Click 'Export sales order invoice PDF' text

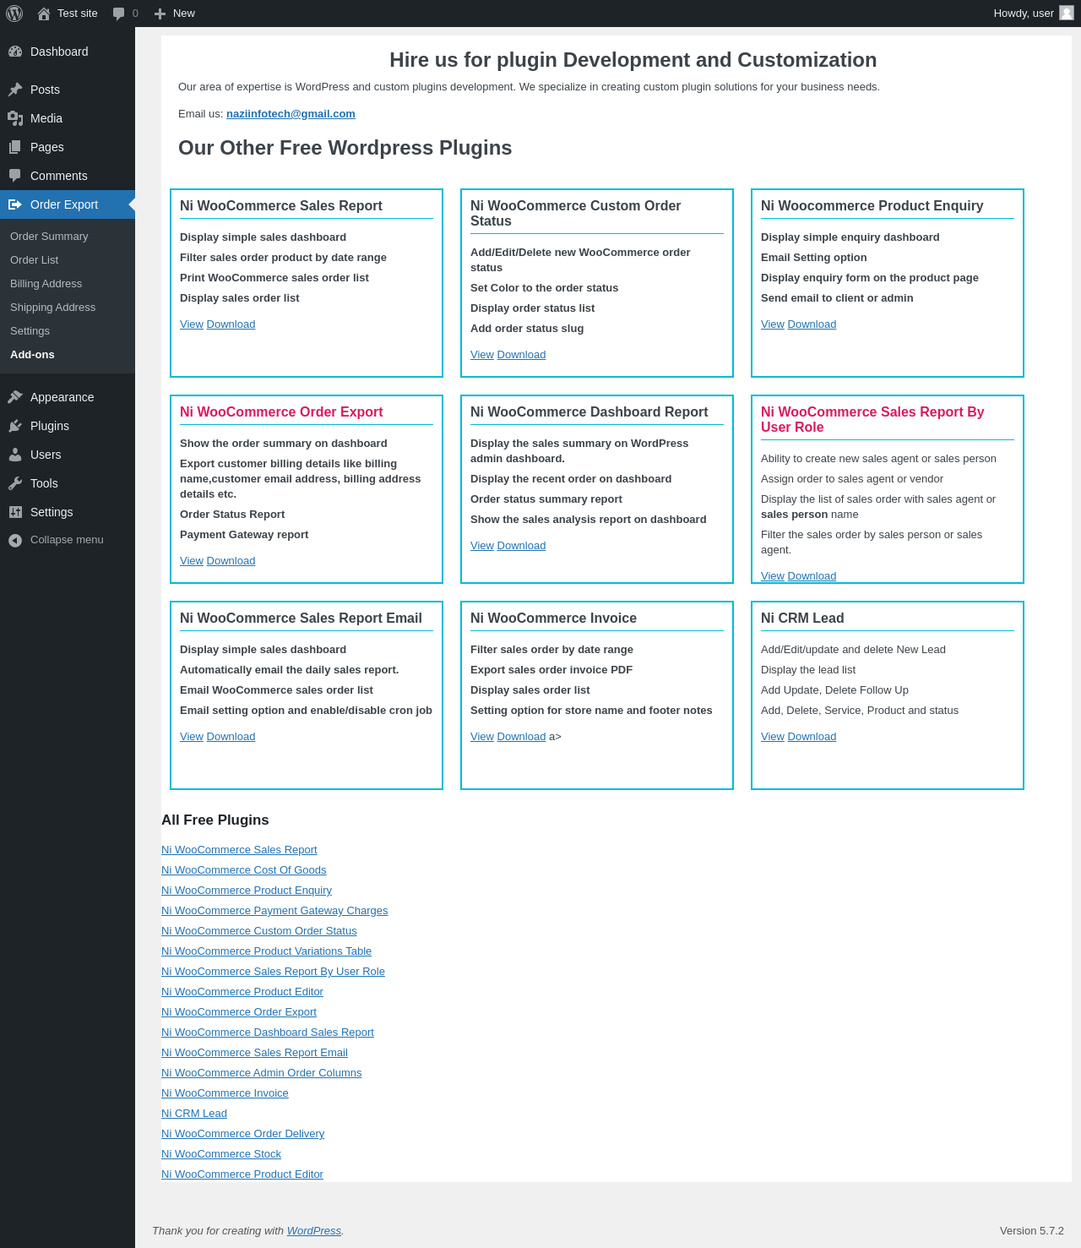click(x=551, y=670)
